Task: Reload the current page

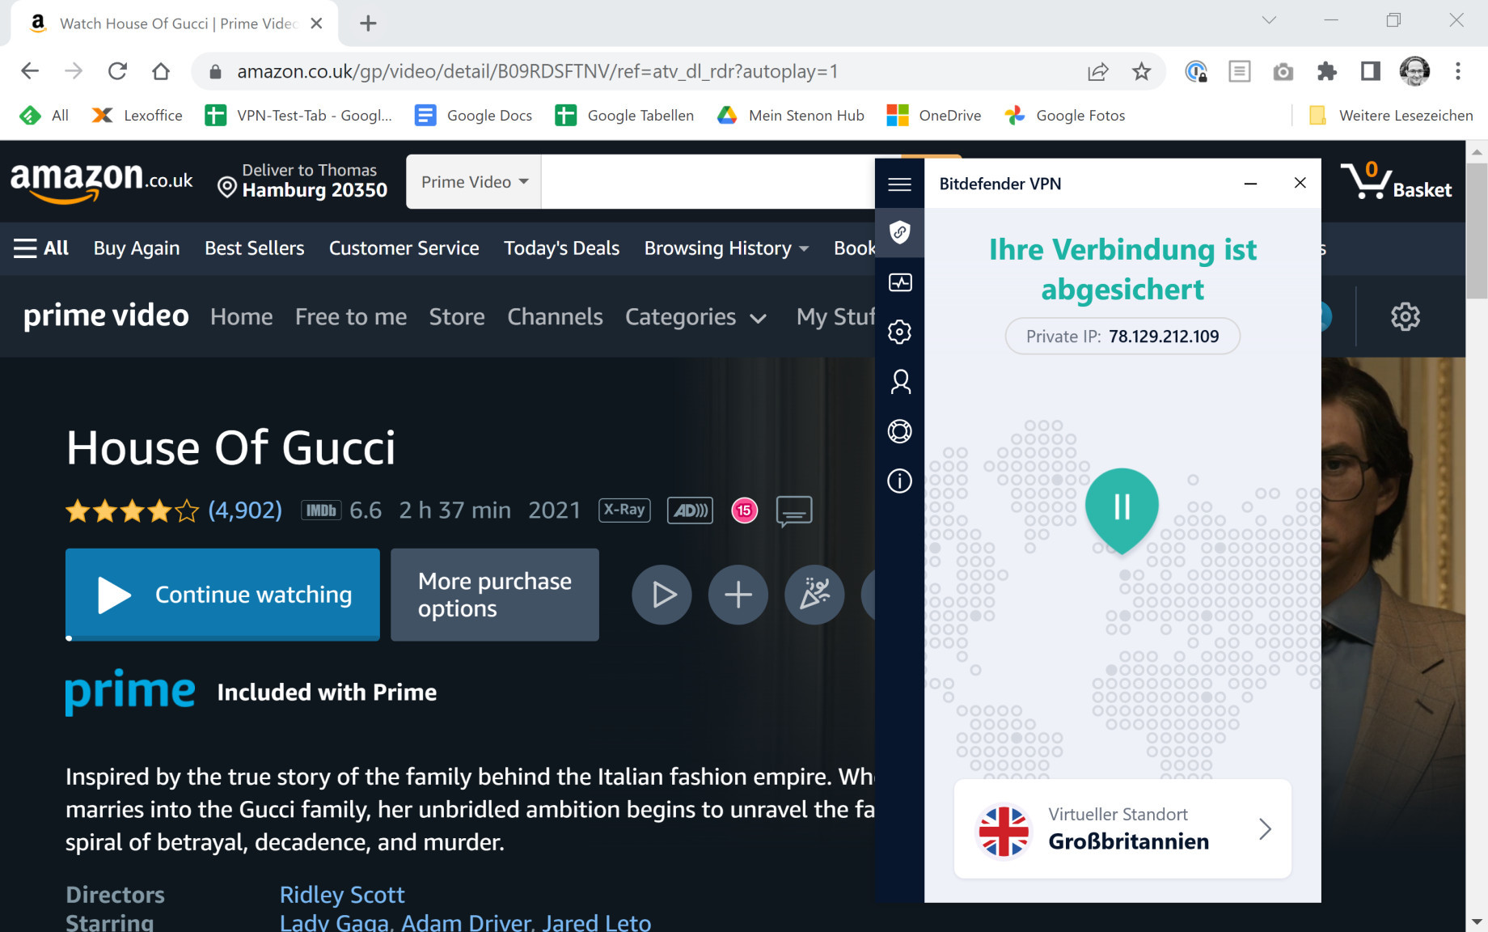Action: 117,71
